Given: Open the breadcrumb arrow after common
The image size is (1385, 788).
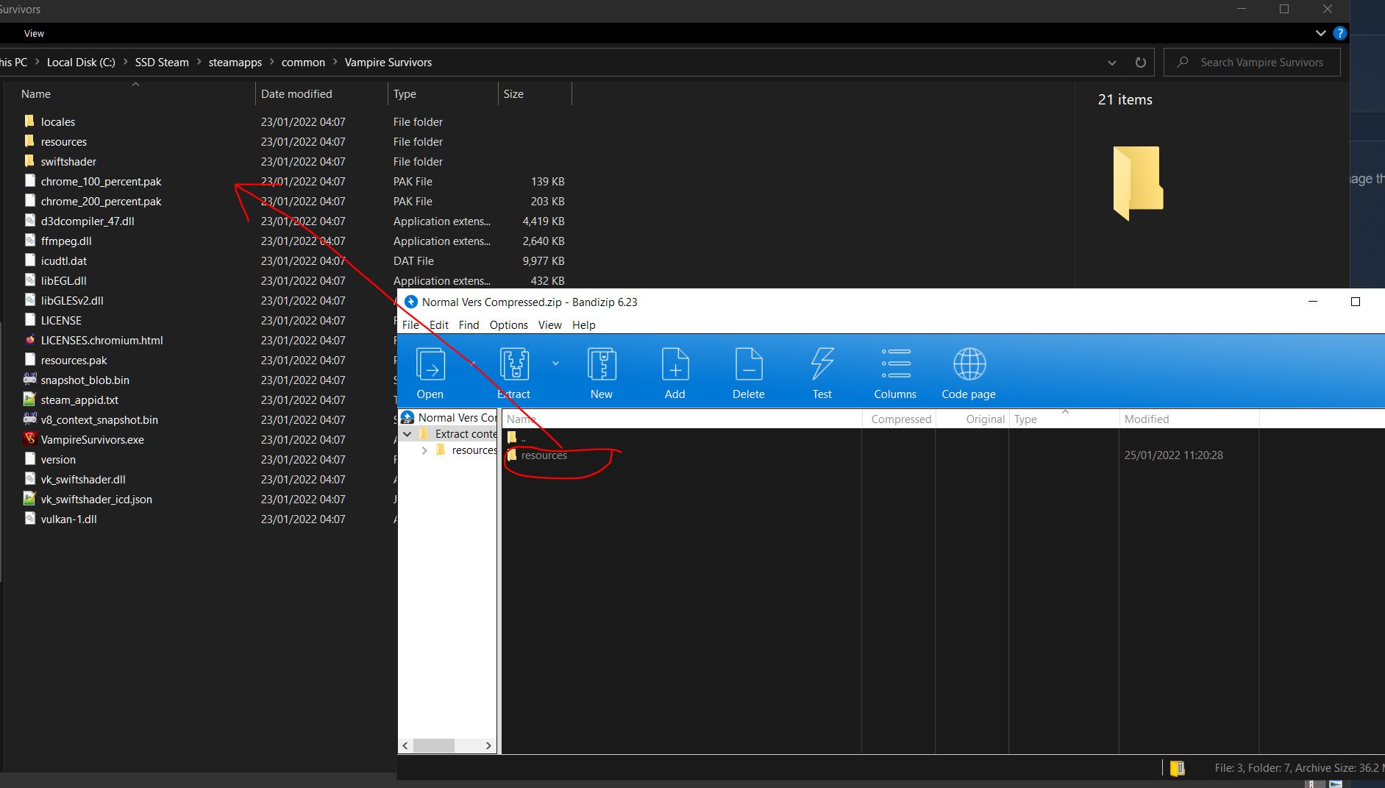Looking at the screenshot, I should tap(335, 63).
